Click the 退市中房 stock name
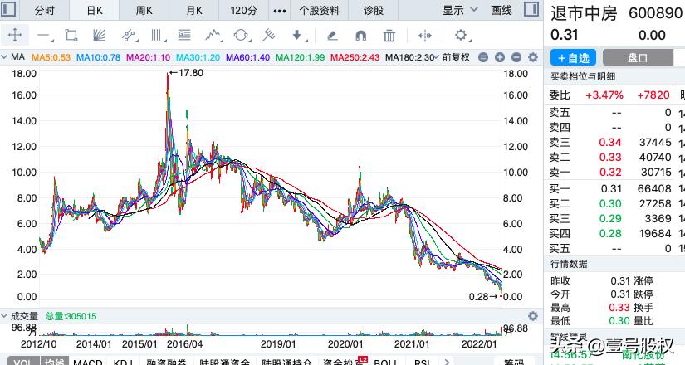Image resolution: width=685 pixels, height=365 pixels. 584,13
